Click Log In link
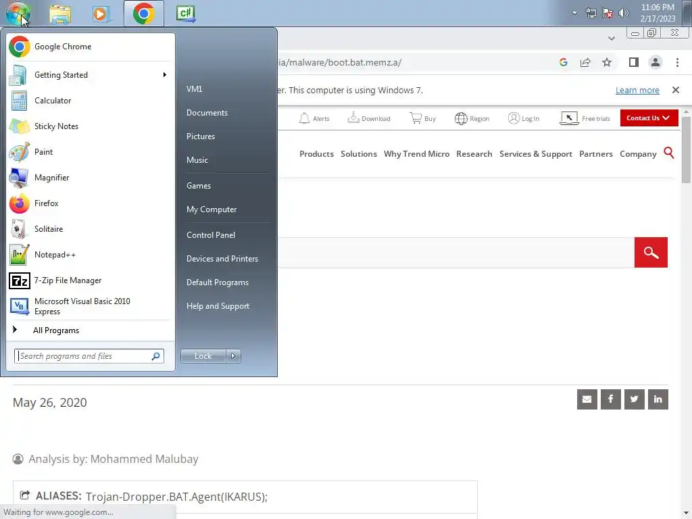This screenshot has width=692, height=519. click(524, 118)
